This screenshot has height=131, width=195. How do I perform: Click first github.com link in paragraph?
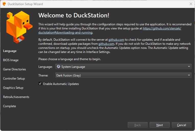pyautogui.click(x=116, y=40)
